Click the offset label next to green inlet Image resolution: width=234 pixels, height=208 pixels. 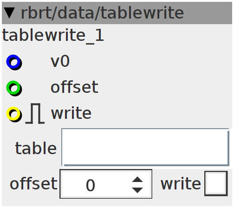pyautogui.click(x=74, y=87)
